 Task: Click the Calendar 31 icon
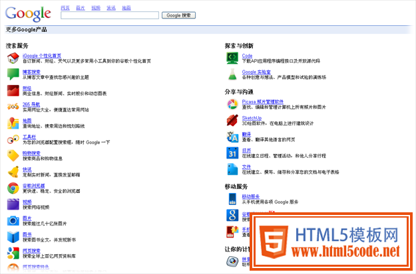tap(232, 153)
